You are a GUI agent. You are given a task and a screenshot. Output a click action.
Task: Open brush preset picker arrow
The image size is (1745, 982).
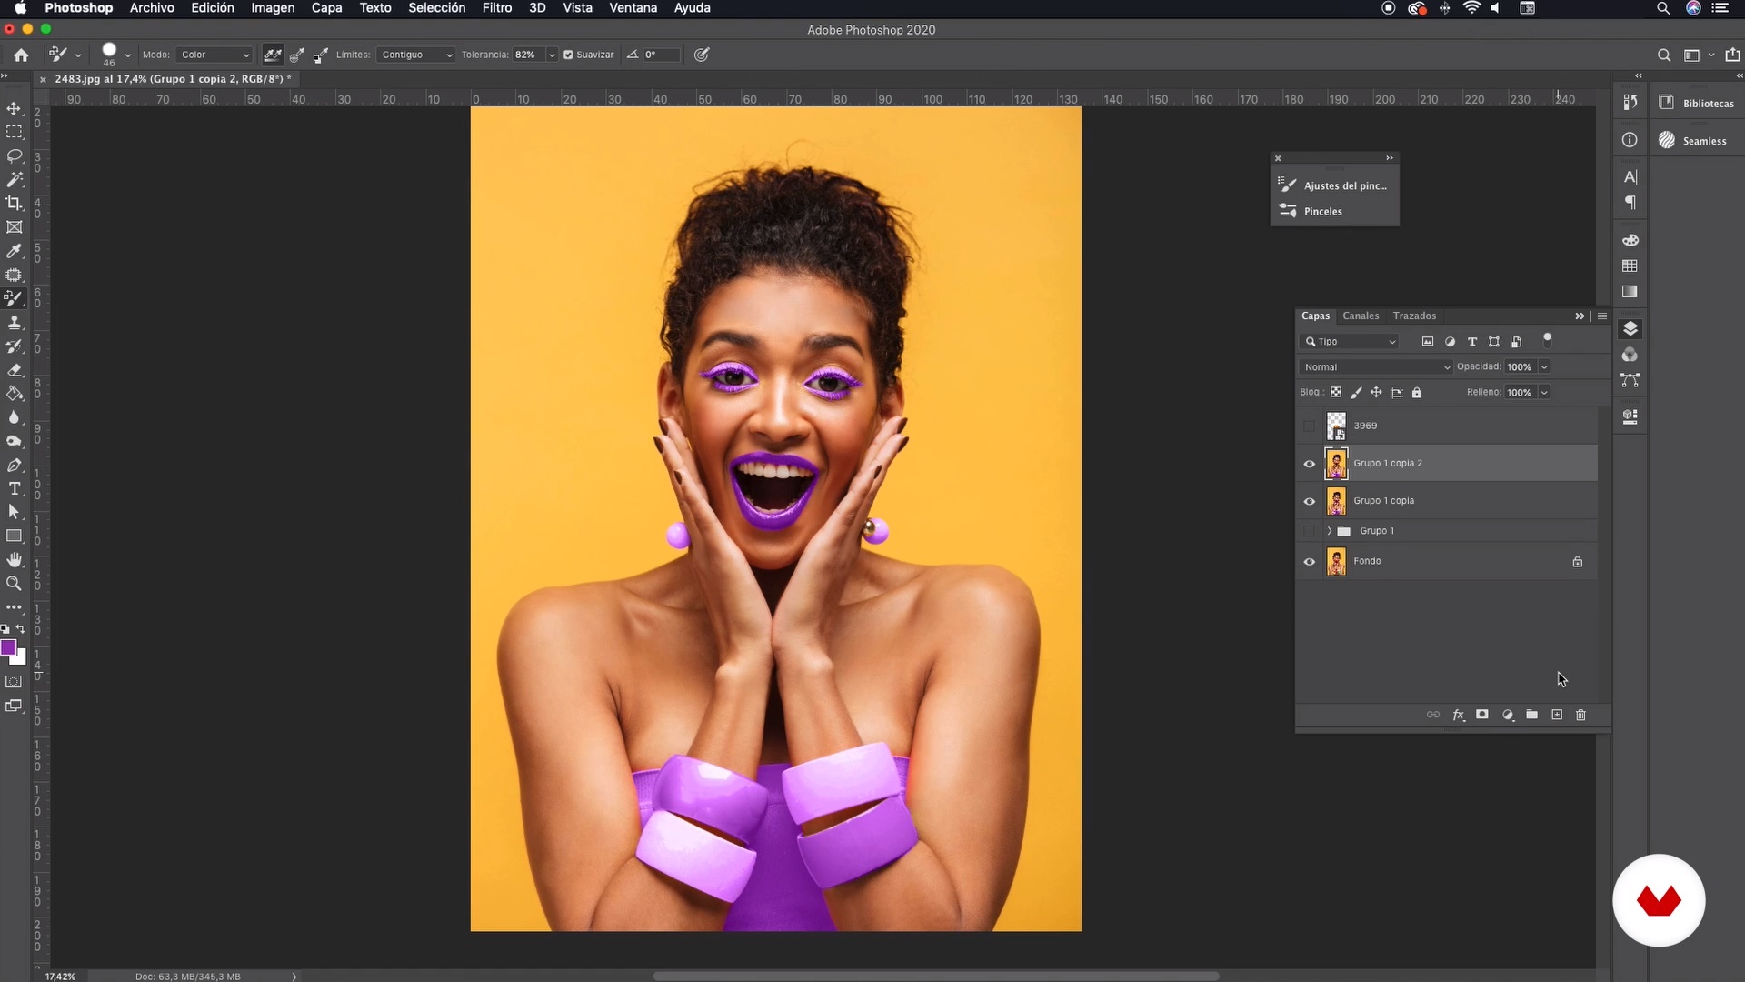click(x=128, y=55)
